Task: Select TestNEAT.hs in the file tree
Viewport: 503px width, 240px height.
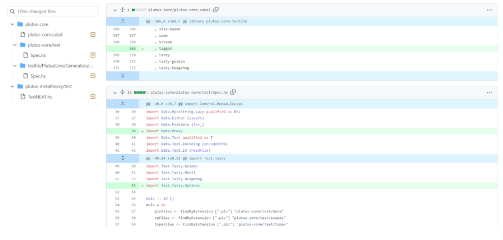Action: pyautogui.click(x=40, y=96)
